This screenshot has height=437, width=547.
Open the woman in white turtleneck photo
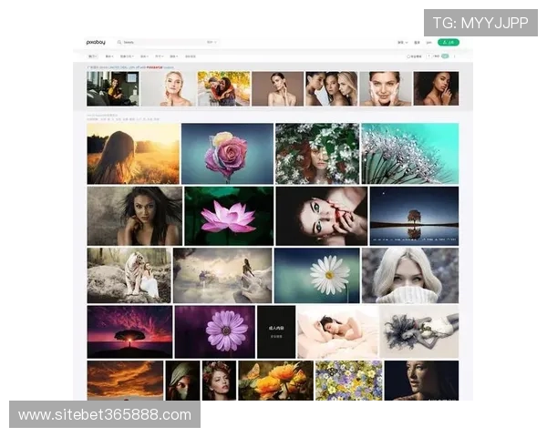409,275
